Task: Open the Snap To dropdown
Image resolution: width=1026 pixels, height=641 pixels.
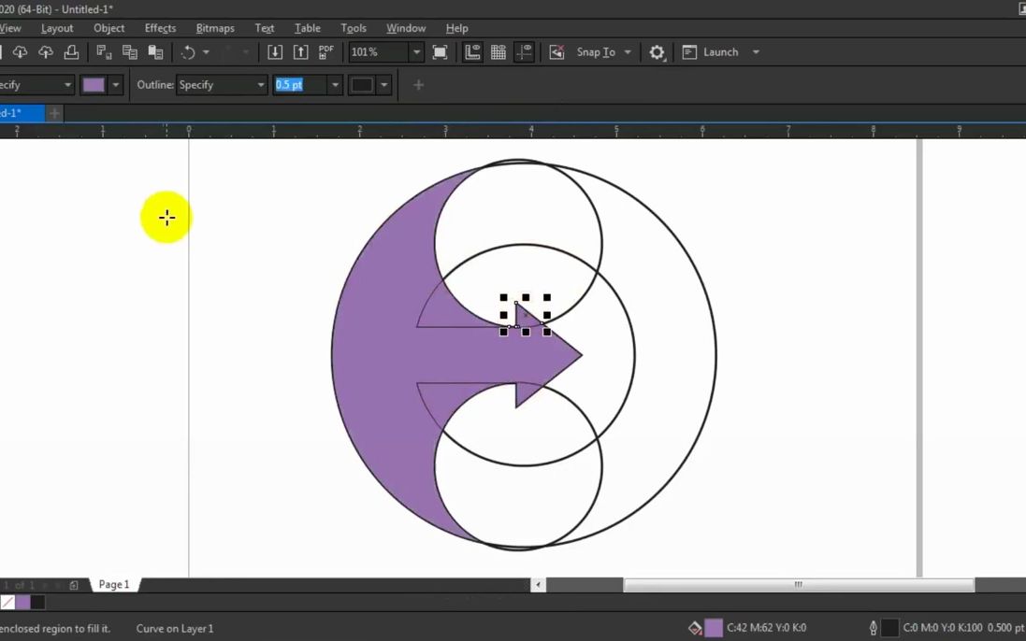Action: click(629, 52)
